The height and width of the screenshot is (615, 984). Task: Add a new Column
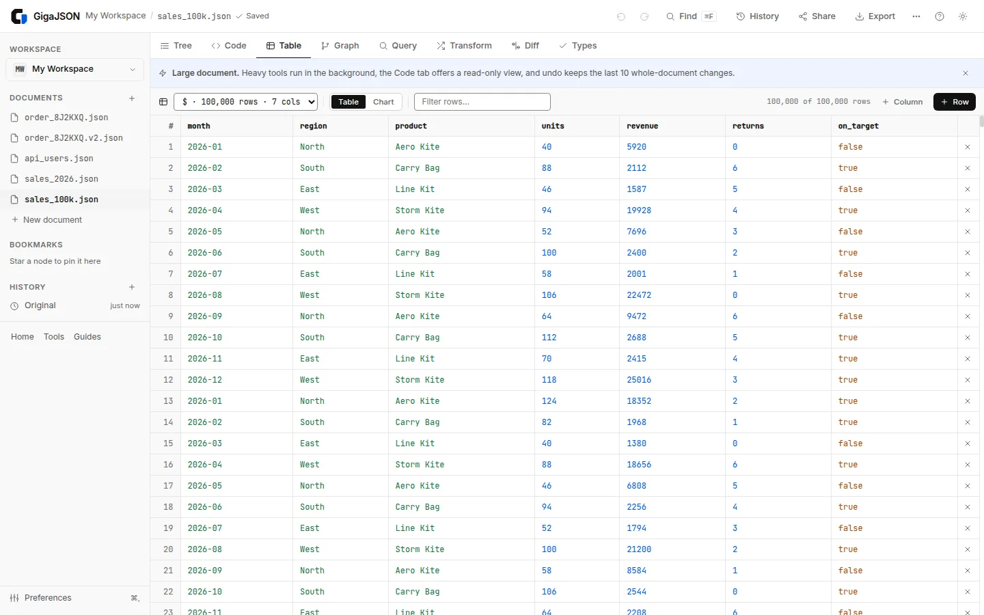(x=903, y=102)
